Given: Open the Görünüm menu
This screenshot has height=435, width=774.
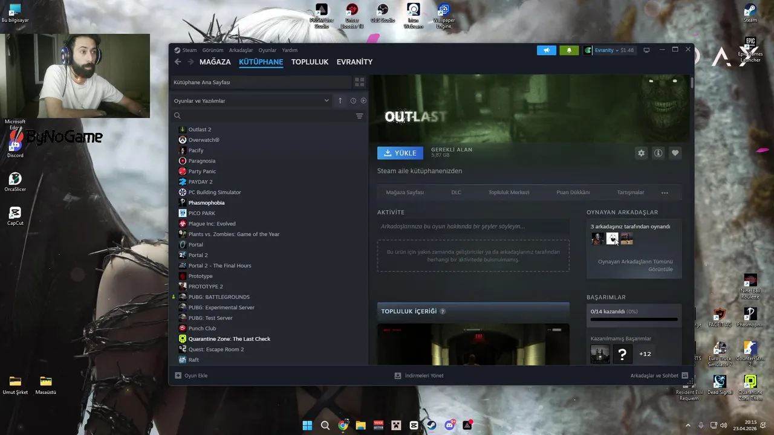Looking at the screenshot, I should (213, 50).
